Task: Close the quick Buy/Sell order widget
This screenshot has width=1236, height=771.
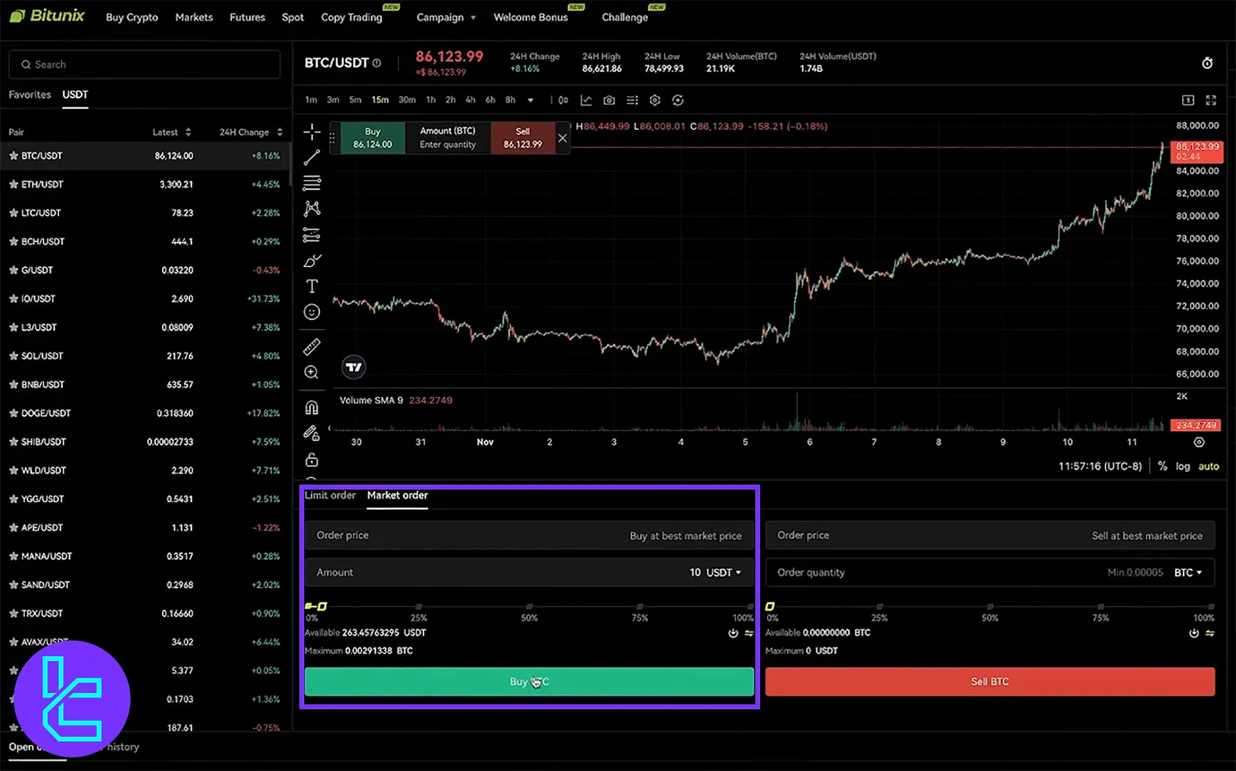Action: point(562,138)
